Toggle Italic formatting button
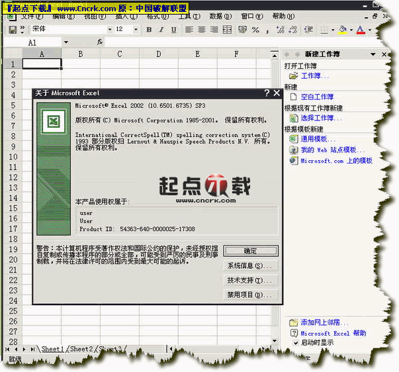The width and height of the screenshot is (399, 372). [x=161, y=30]
